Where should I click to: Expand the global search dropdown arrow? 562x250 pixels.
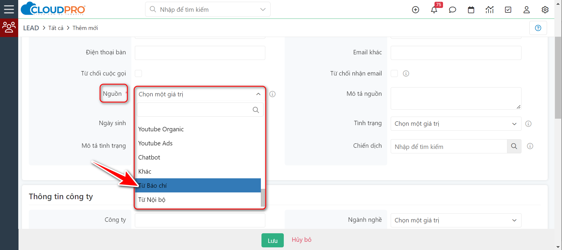(263, 9)
